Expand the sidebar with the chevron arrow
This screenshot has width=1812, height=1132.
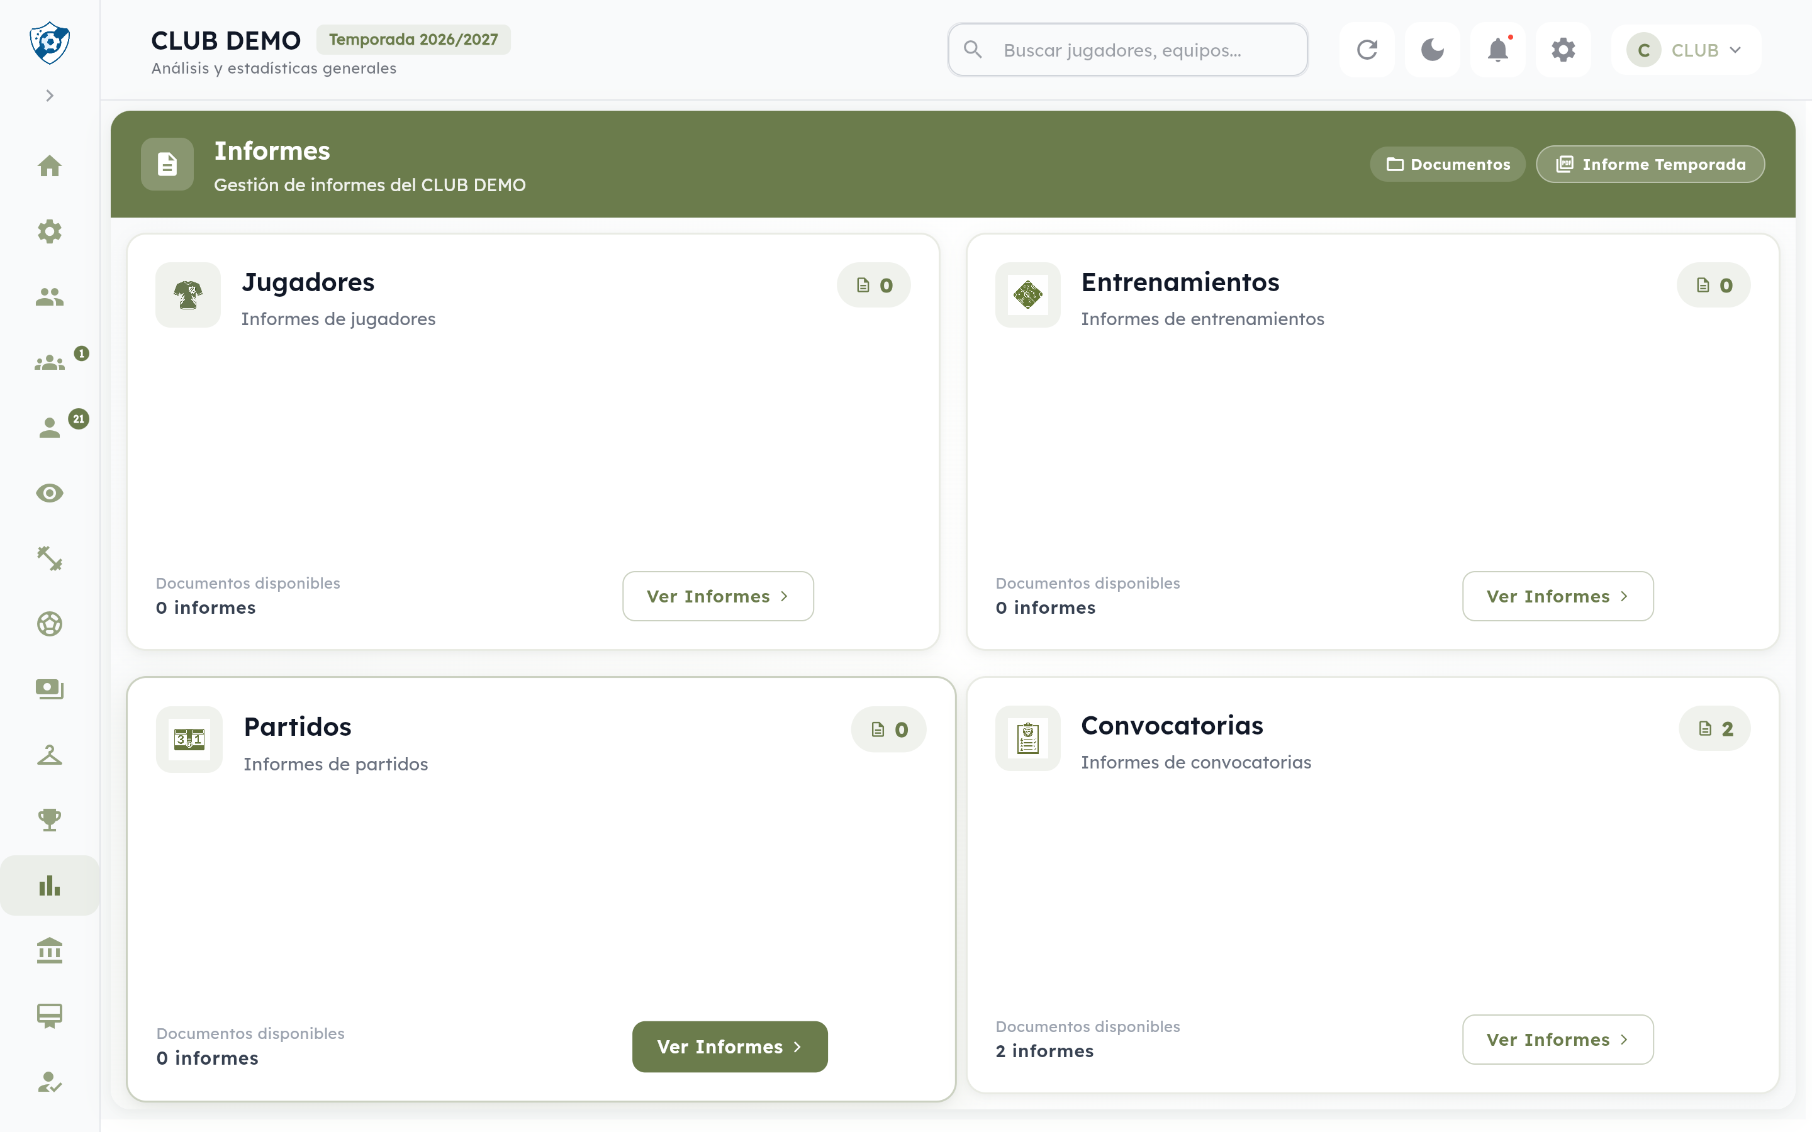coord(50,96)
